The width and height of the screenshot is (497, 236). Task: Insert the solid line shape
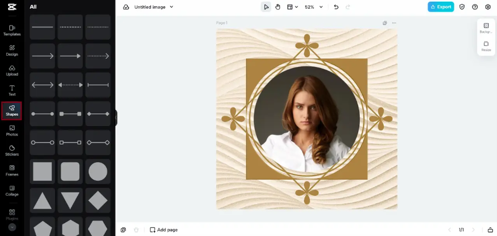(x=43, y=27)
